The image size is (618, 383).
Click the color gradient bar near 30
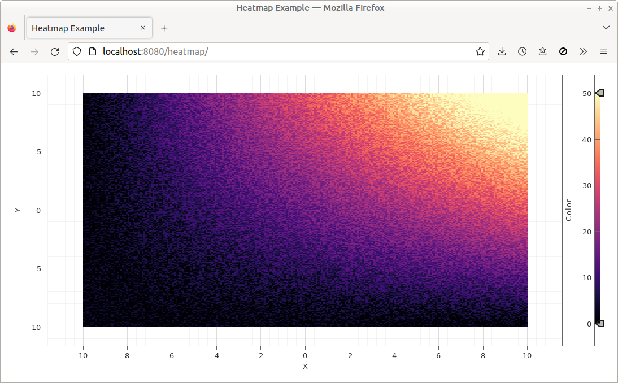point(598,185)
